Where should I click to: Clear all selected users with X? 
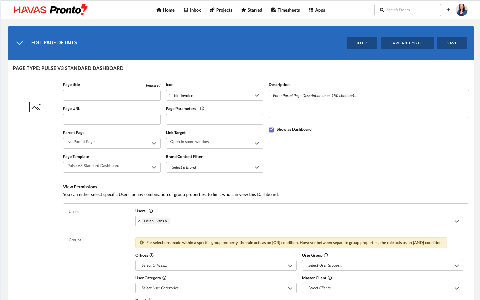pos(139,221)
